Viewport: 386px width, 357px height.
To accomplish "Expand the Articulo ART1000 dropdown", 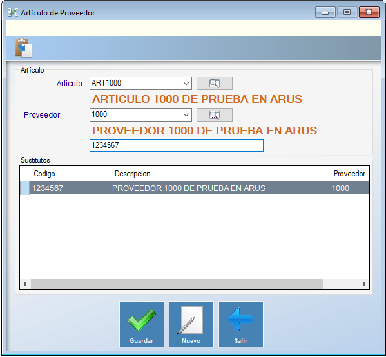I will tap(186, 83).
